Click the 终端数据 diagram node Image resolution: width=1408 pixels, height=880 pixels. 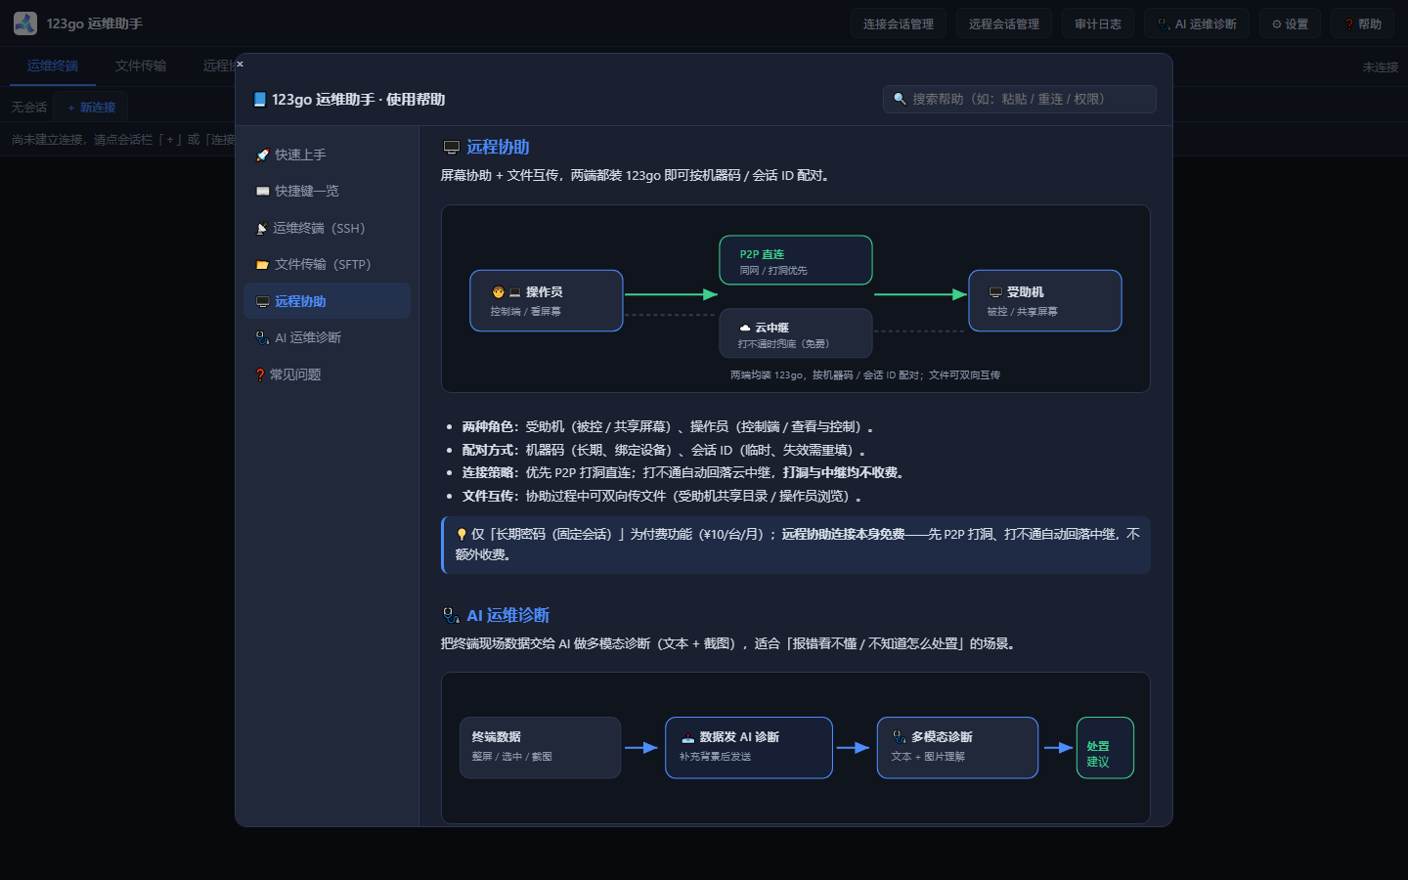pyautogui.click(x=541, y=748)
